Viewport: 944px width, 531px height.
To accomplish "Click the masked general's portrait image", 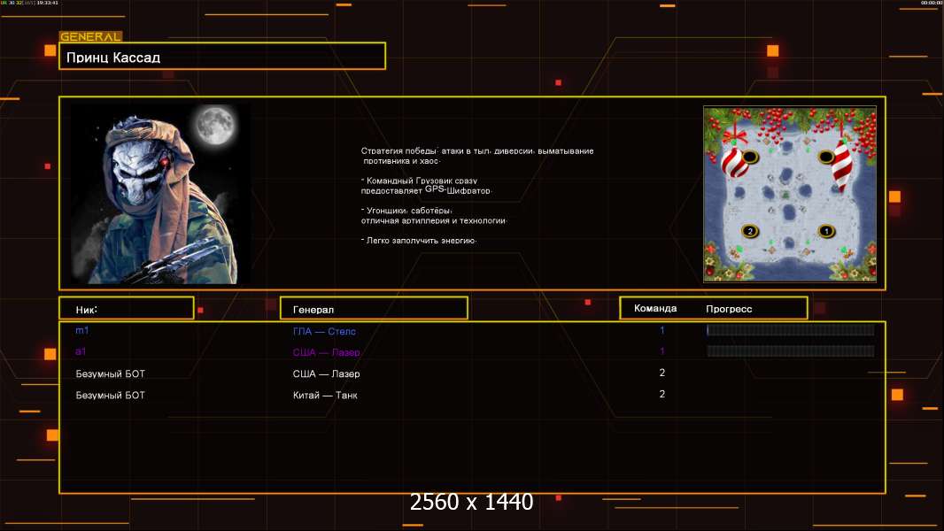I will (x=161, y=193).
